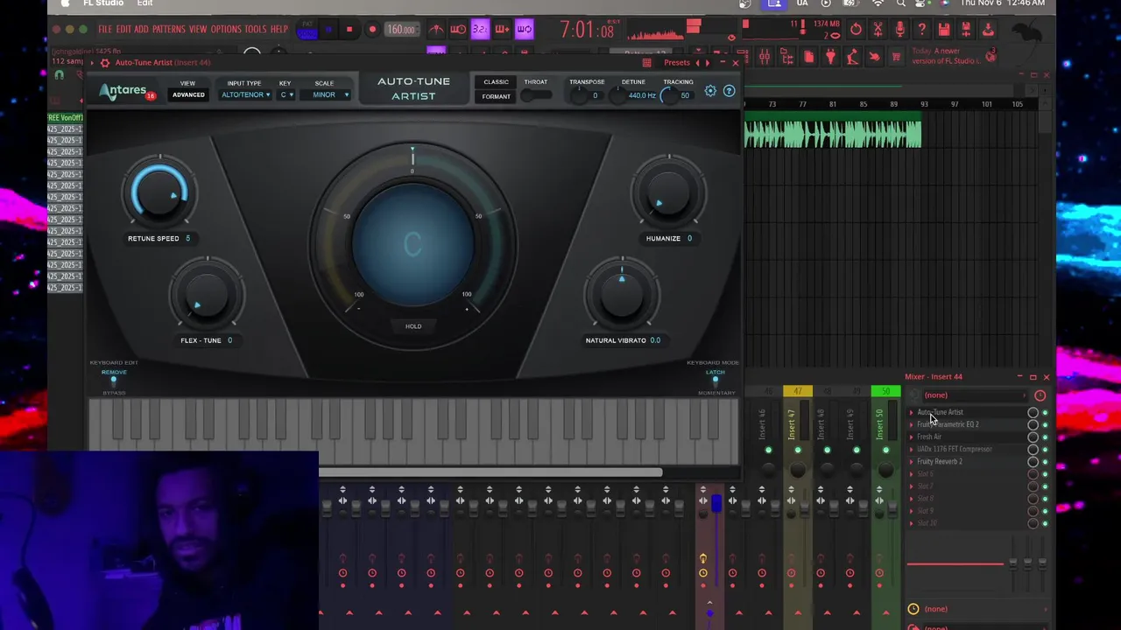Open the KEY dropdown showing C

286,94
